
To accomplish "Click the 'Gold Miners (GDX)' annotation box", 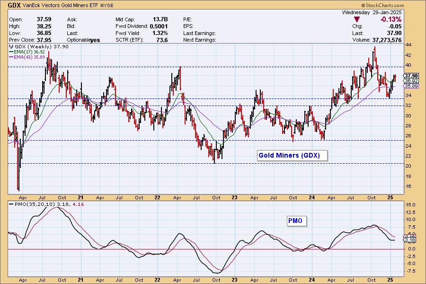I will 292,155.
